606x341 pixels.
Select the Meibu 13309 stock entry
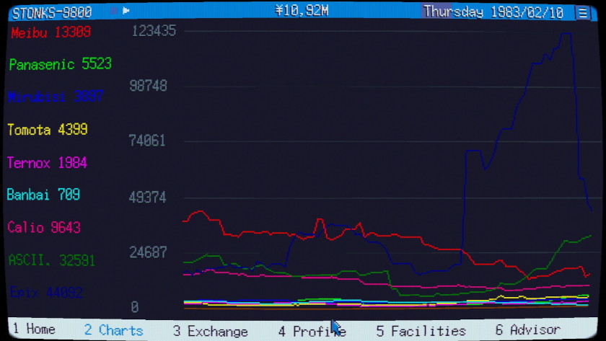click(51, 32)
